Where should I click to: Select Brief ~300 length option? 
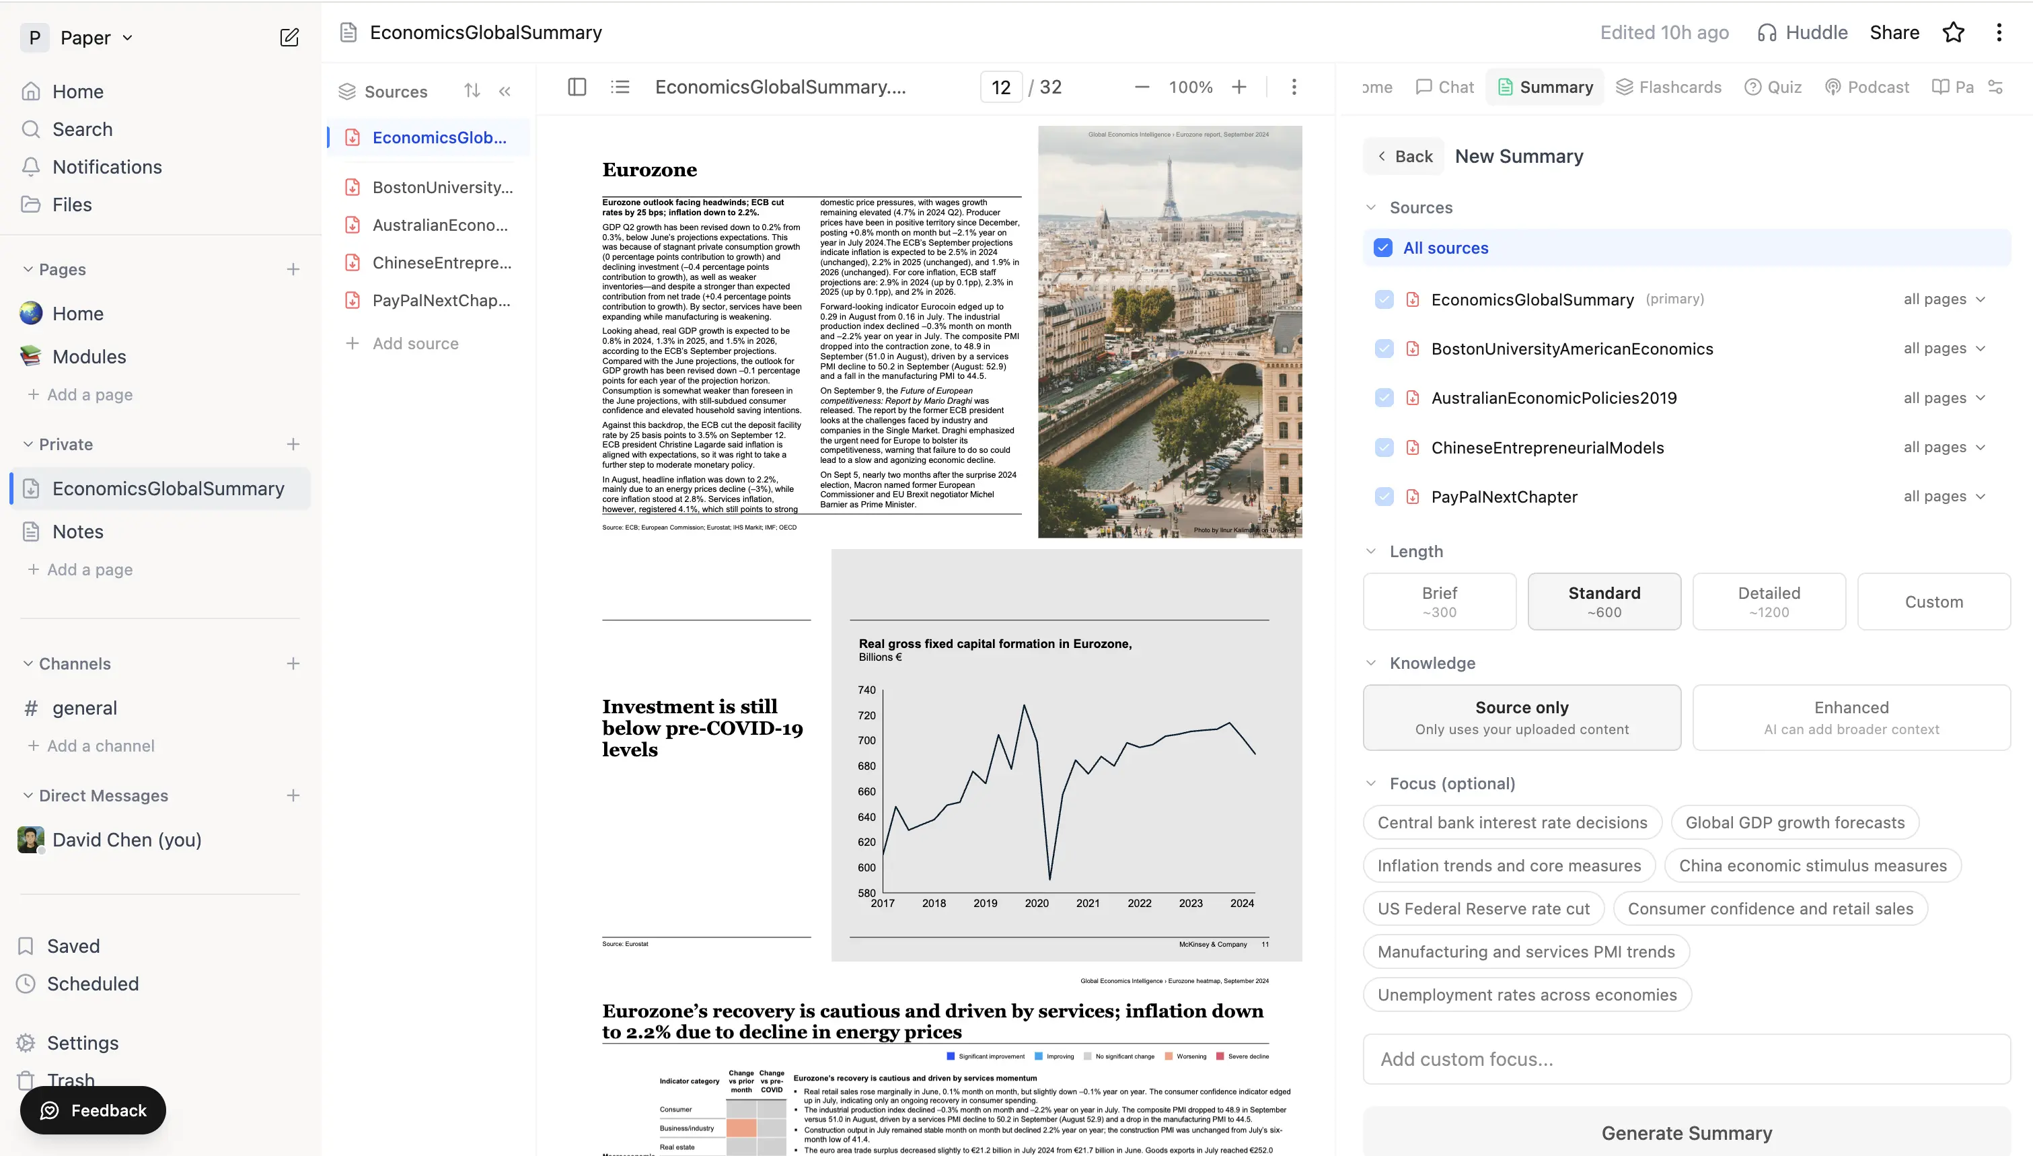1440,601
